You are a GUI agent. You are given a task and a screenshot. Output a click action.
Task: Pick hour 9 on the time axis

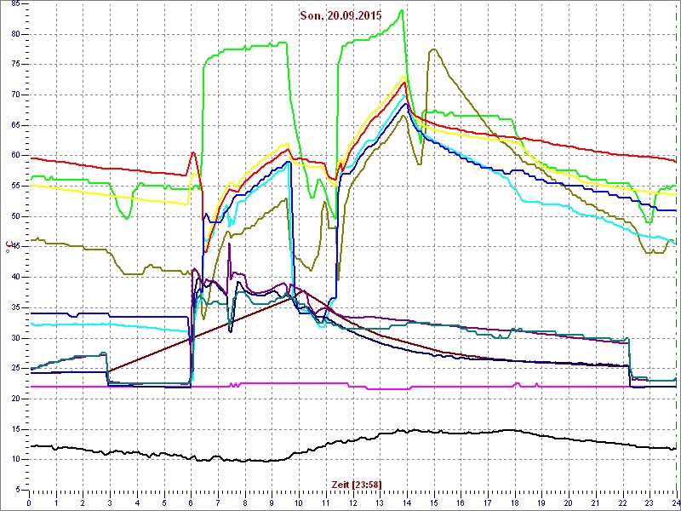click(272, 503)
